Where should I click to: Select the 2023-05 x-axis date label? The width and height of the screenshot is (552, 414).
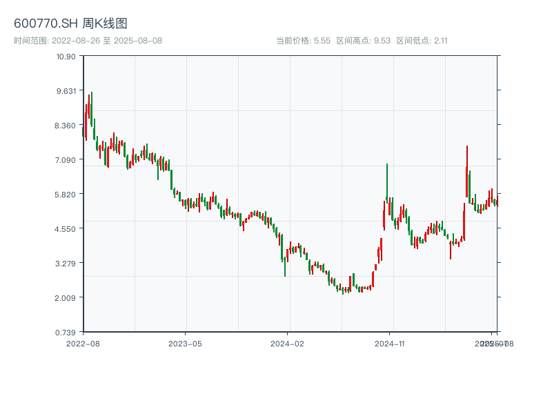click(185, 343)
